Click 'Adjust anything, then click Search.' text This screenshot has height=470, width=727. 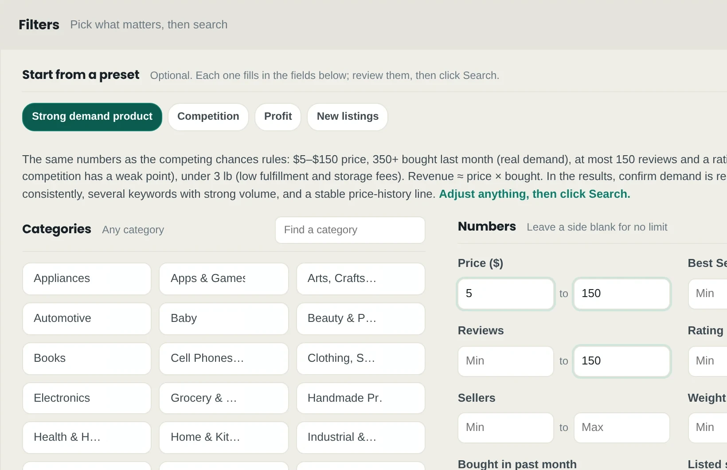click(535, 194)
